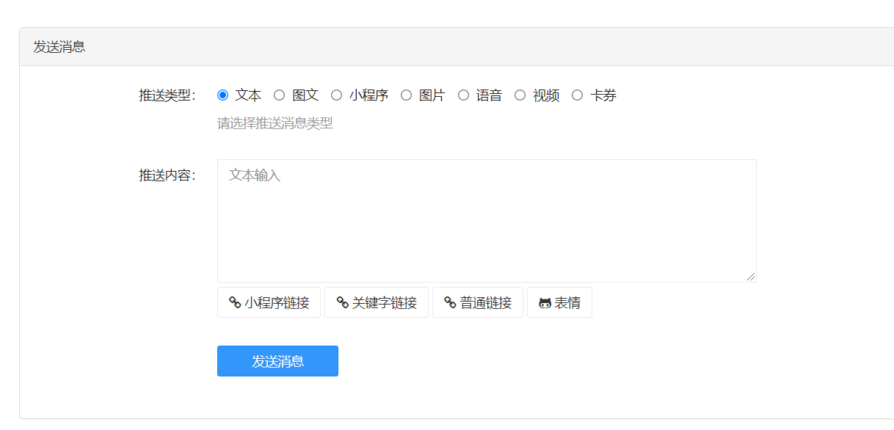
Task: Choose the 视频 push type
Action: tap(520, 95)
